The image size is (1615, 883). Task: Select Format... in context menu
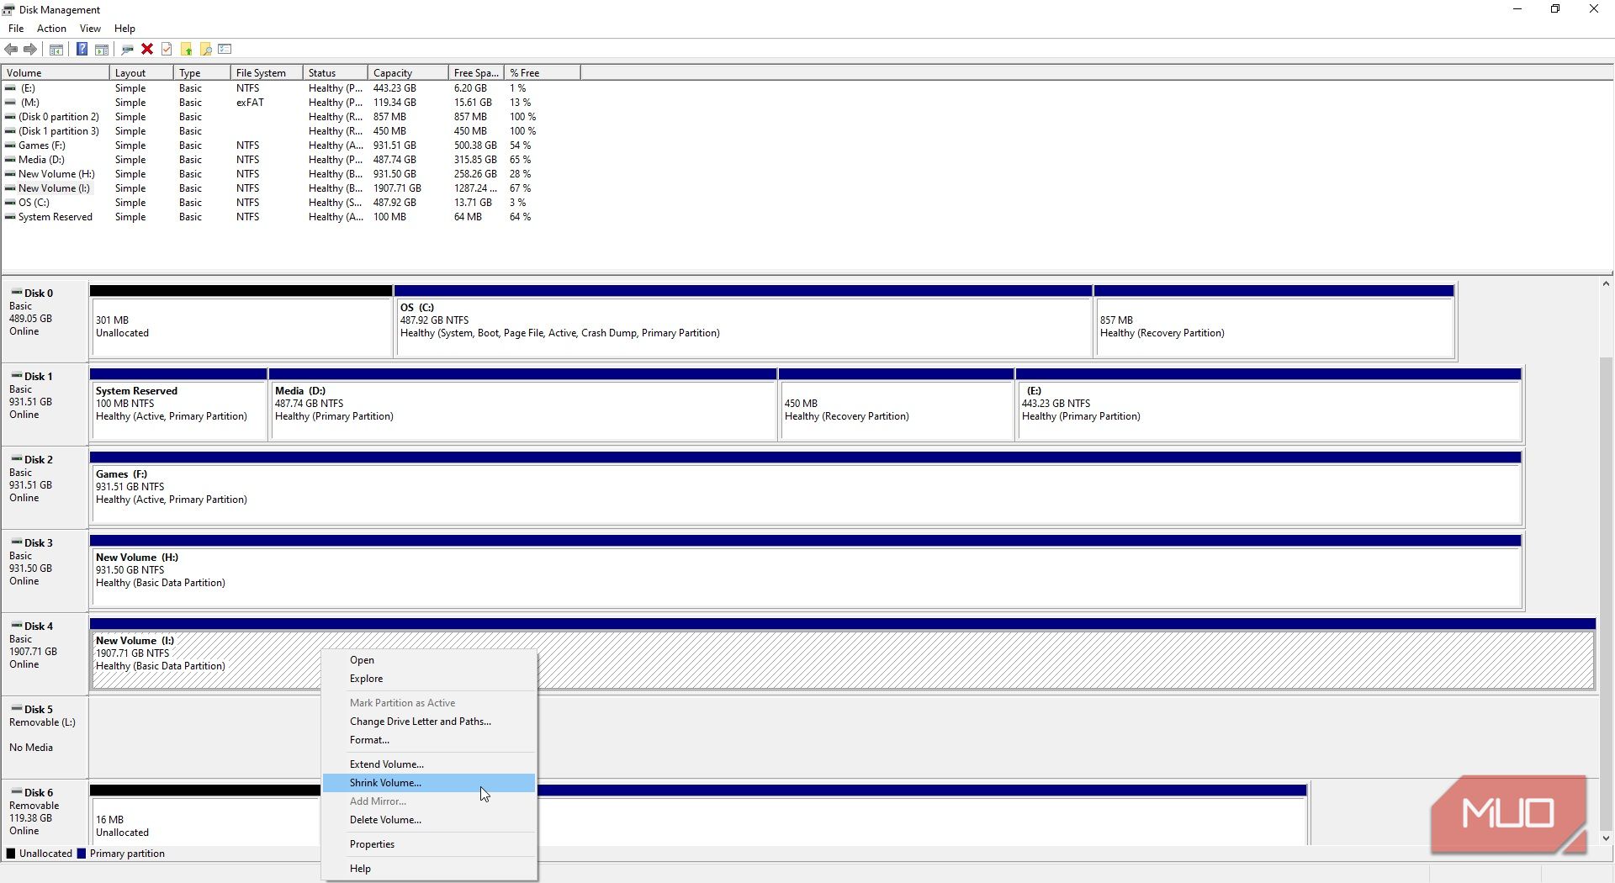[x=429, y=740]
